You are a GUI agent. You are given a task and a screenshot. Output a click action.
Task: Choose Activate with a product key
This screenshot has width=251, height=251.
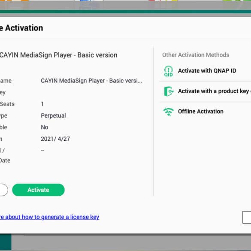[x=214, y=91]
